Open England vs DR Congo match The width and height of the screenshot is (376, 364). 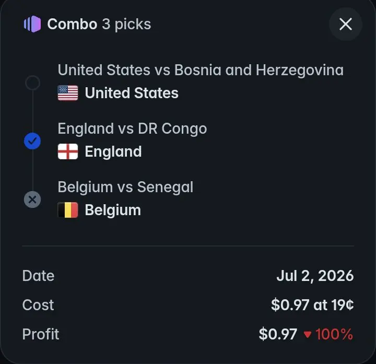pyautogui.click(x=132, y=128)
